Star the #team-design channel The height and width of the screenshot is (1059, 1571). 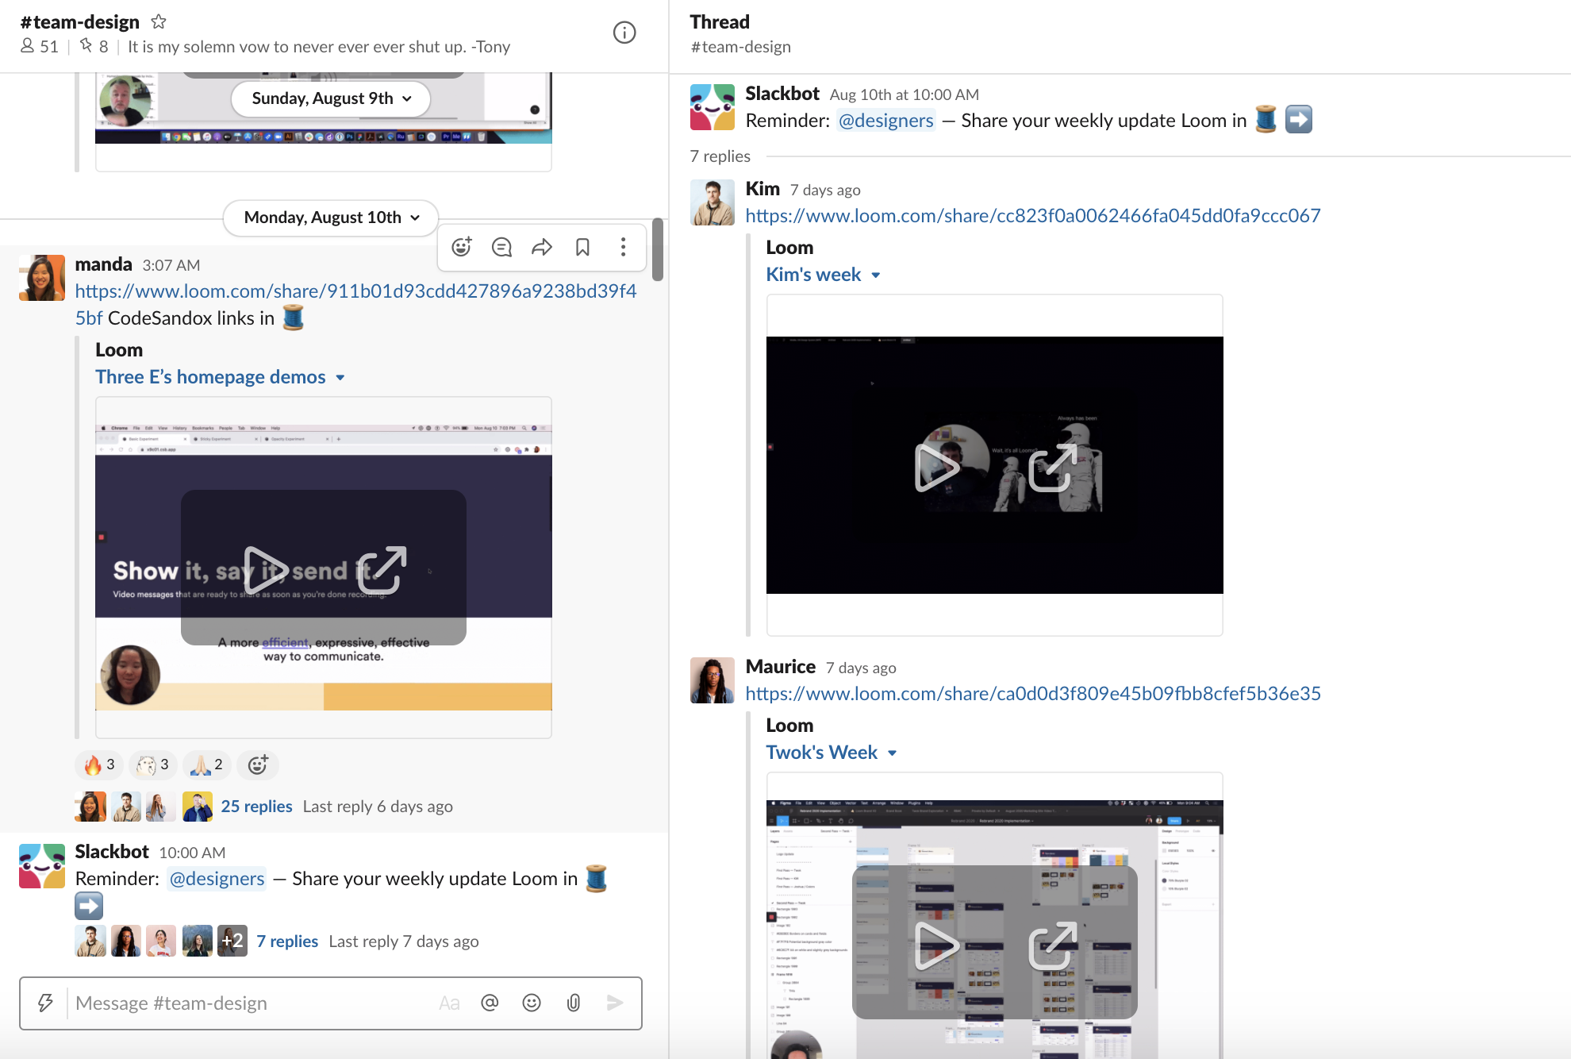[x=159, y=21]
